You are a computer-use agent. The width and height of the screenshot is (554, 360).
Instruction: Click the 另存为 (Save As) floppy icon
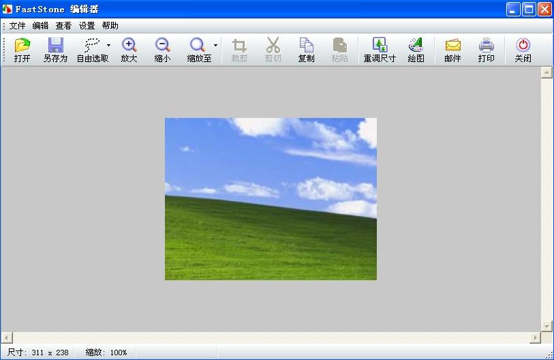[x=55, y=50]
